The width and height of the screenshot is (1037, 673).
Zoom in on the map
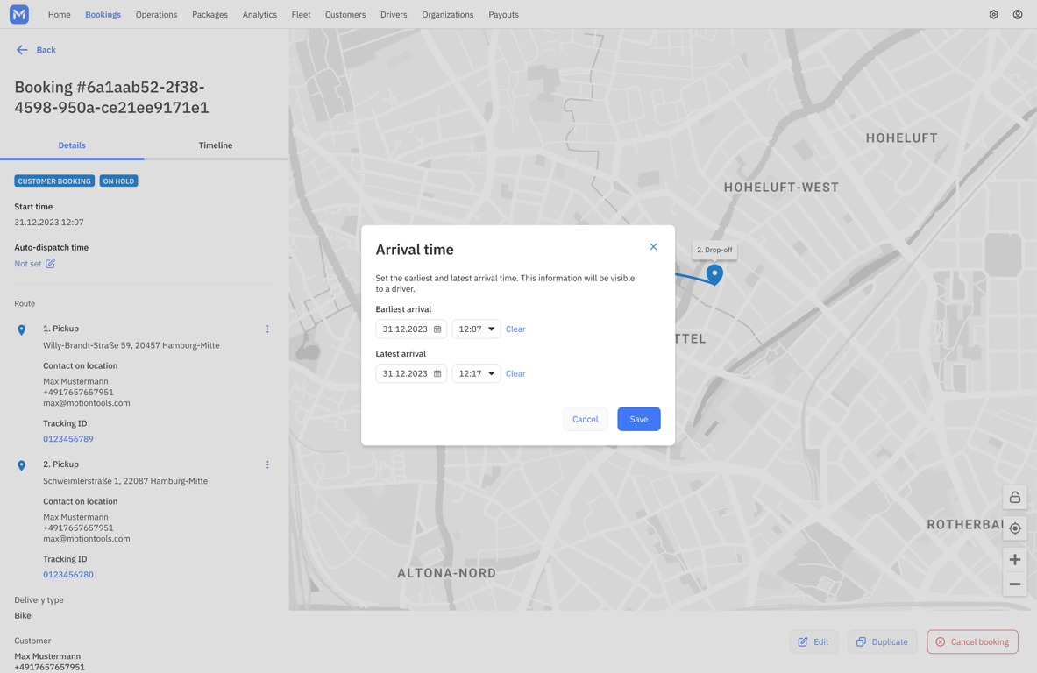(x=1014, y=560)
